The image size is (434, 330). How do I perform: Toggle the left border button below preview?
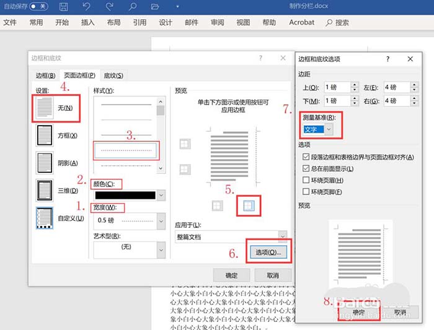click(x=217, y=206)
